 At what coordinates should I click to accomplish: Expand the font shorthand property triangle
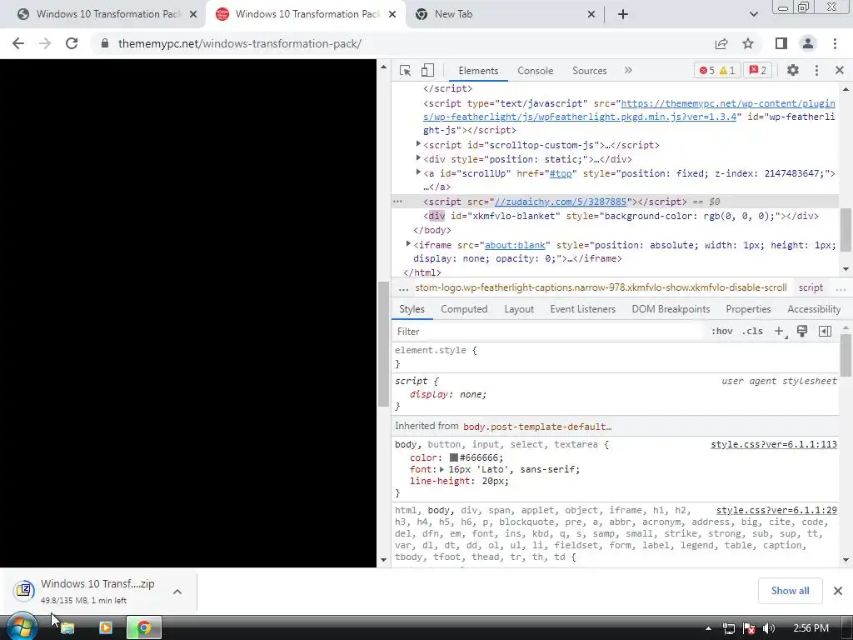(x=441, y=469)
